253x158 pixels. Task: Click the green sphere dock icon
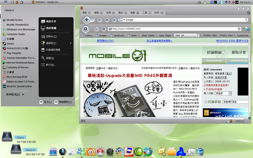[x=138, y=152]
